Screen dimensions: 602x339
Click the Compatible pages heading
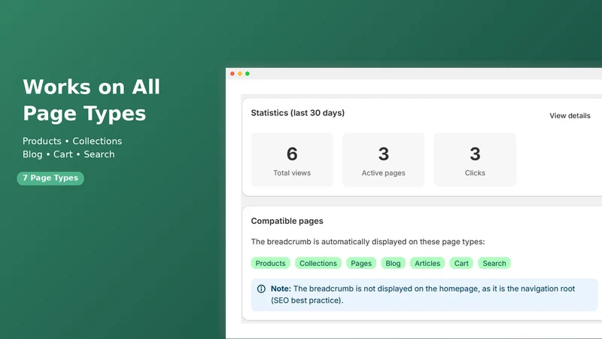pyautogui.click(x=287, y=221)
